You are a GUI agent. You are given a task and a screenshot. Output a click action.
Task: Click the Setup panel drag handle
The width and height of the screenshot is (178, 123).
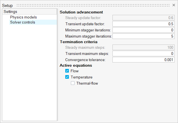click(93, 5)
